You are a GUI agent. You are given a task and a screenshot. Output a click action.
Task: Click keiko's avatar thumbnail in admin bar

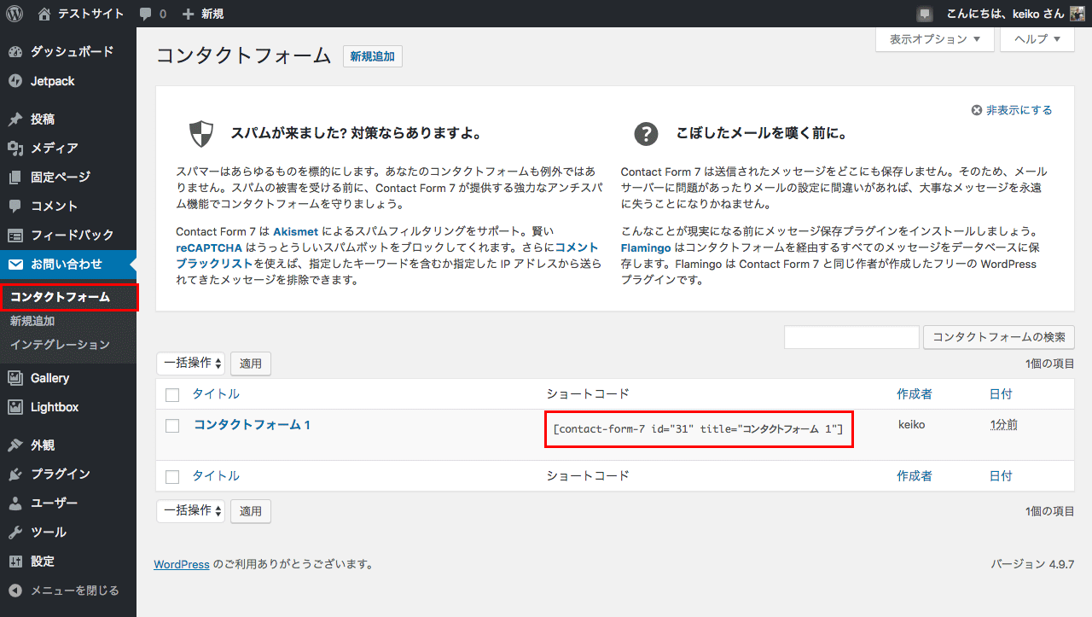tap(1078, 14)
